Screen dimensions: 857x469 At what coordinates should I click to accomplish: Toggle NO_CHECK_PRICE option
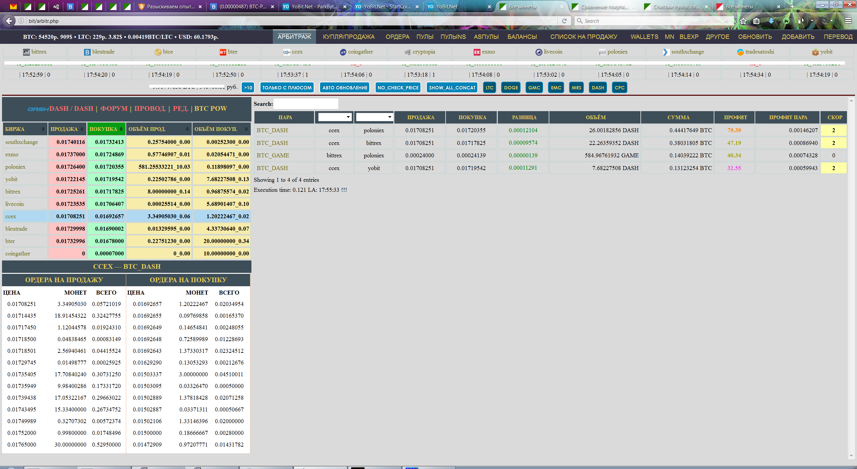pos(398,88)
